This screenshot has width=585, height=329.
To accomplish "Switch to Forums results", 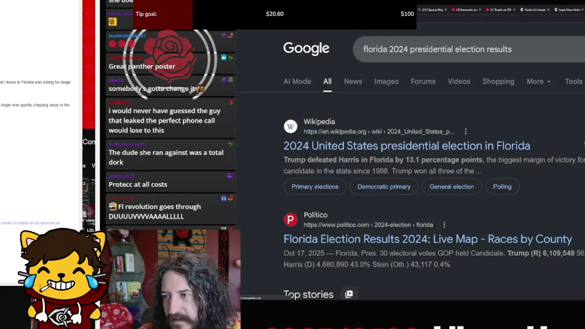I will coord(423,81).
